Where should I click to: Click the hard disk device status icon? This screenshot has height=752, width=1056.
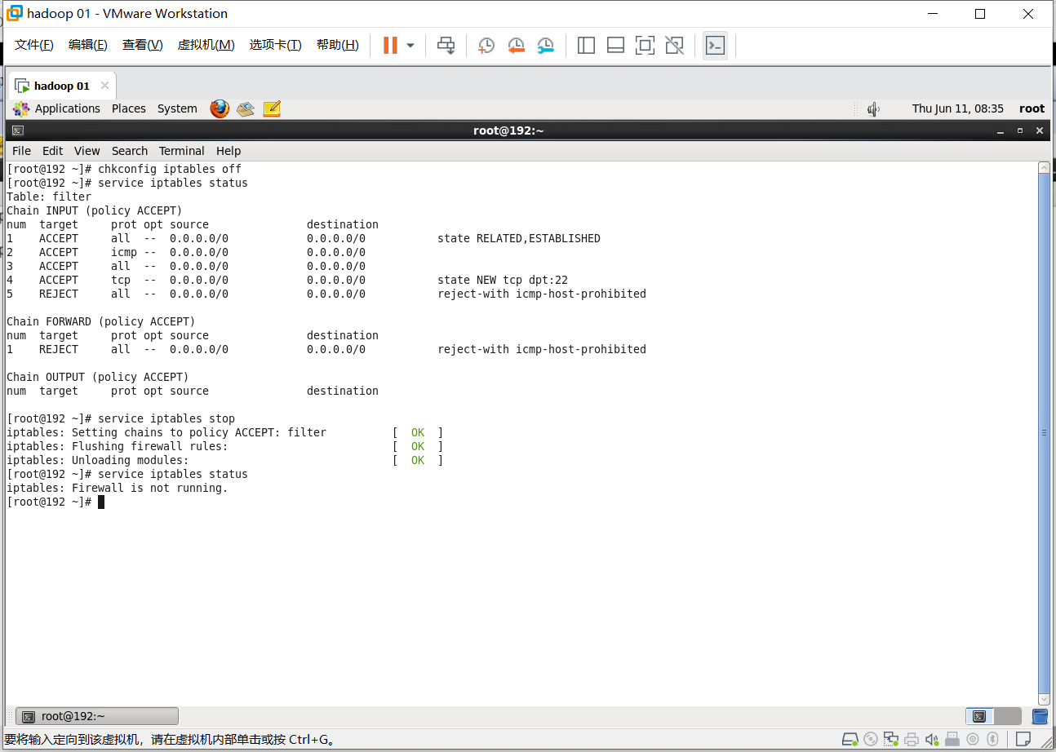tap(850, 739)
